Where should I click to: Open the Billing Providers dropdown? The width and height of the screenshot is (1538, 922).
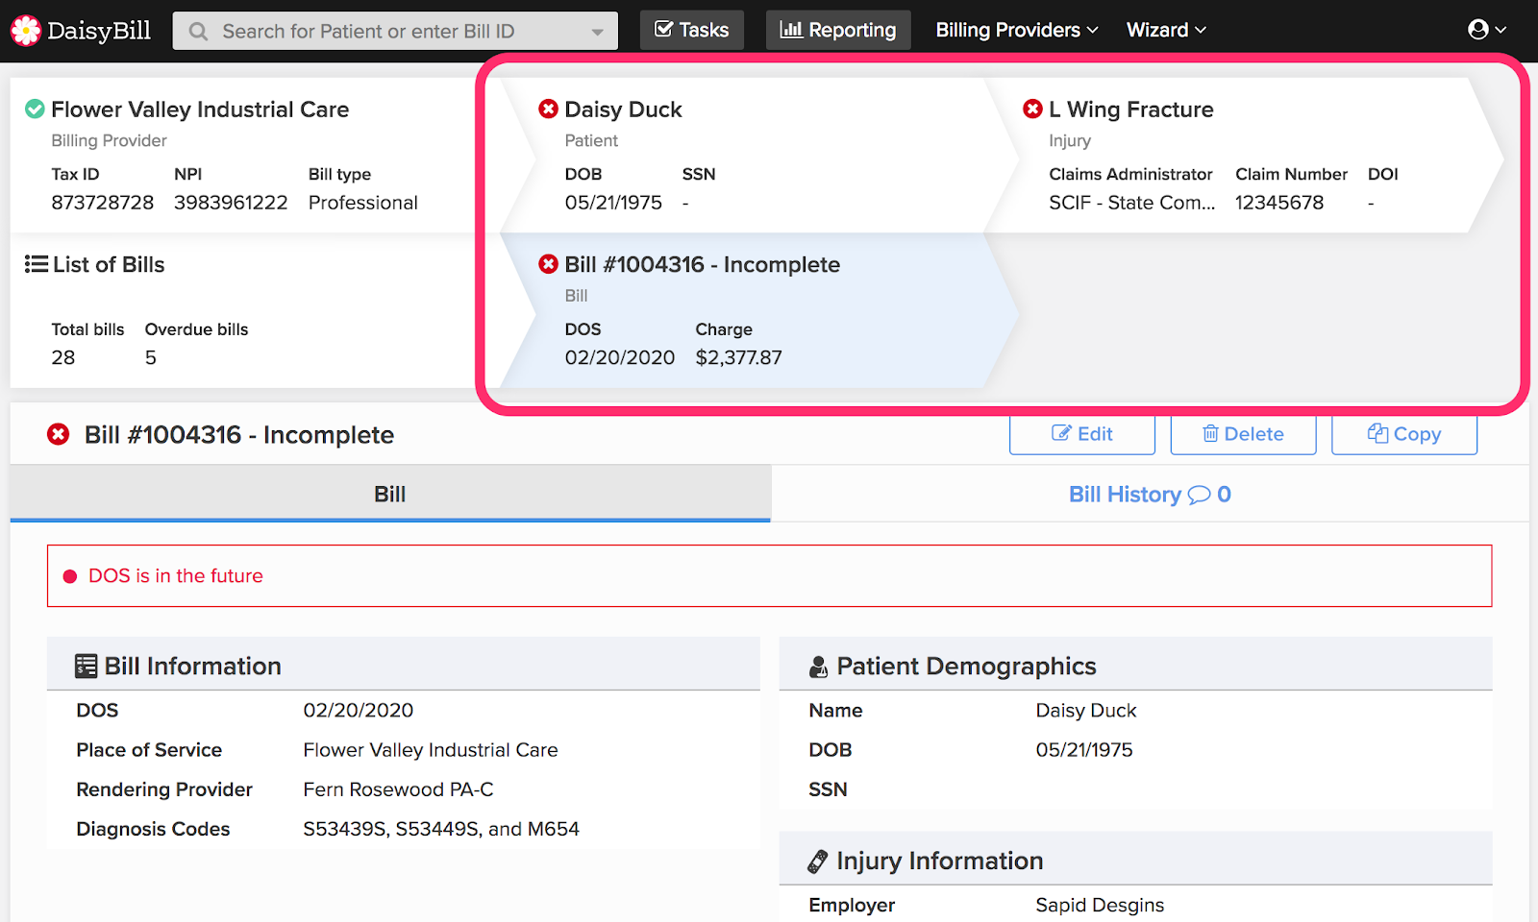click(1014, 30)
